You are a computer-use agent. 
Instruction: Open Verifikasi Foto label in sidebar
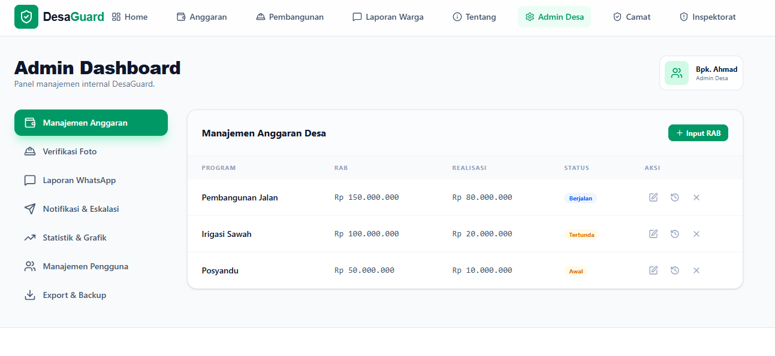pyautogui.click(x=70, y=151)
